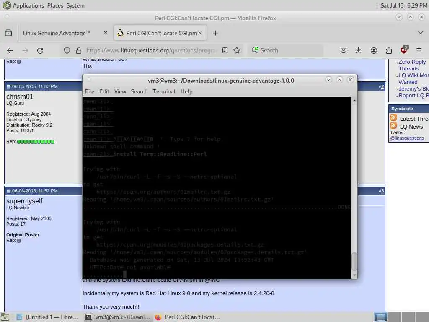Open the tracking protection shield icon
The height and width of the screenshot is (322, 429).
click(67, 50)
